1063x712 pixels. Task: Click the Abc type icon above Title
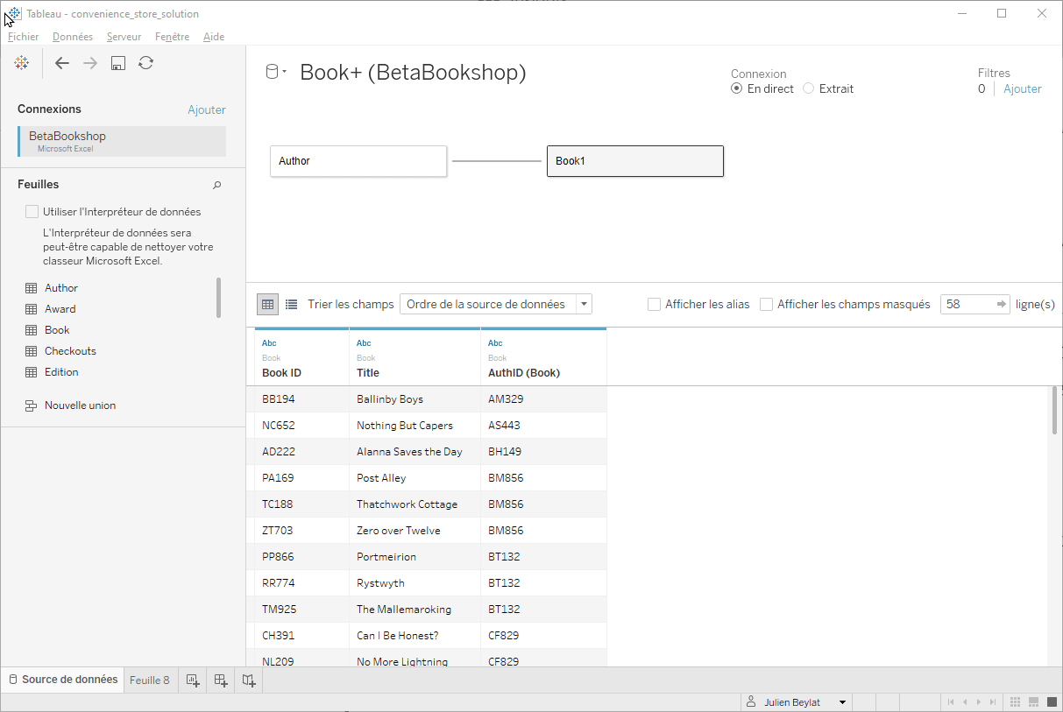pyautogui.click(x=364, y=343)
